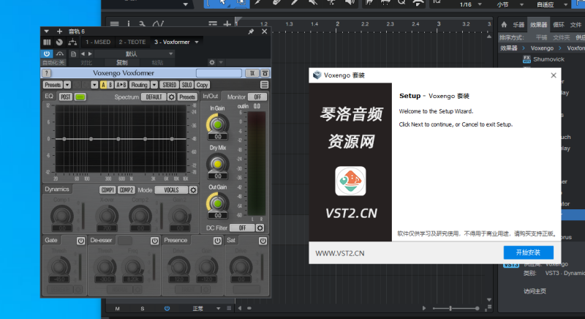Click the macro knob icon beside channel editor
This screenshot has height=319, width=585.
pos(59,42)
